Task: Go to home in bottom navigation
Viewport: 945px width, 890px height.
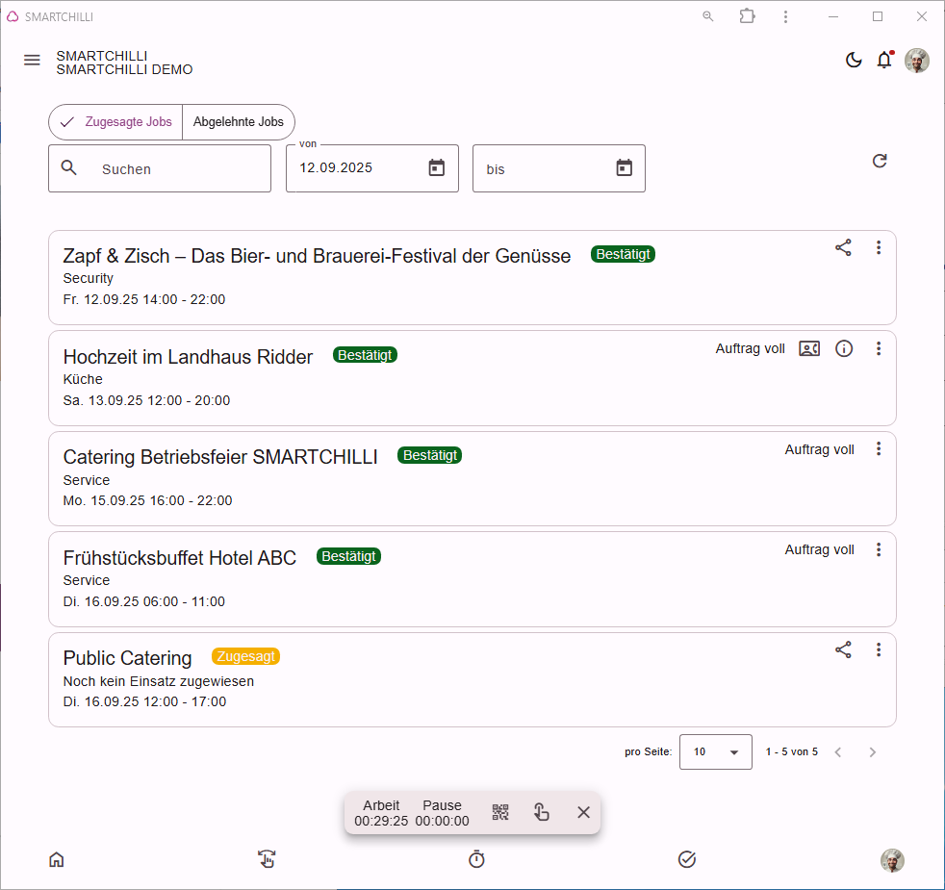Action: (x=57, y=859)
